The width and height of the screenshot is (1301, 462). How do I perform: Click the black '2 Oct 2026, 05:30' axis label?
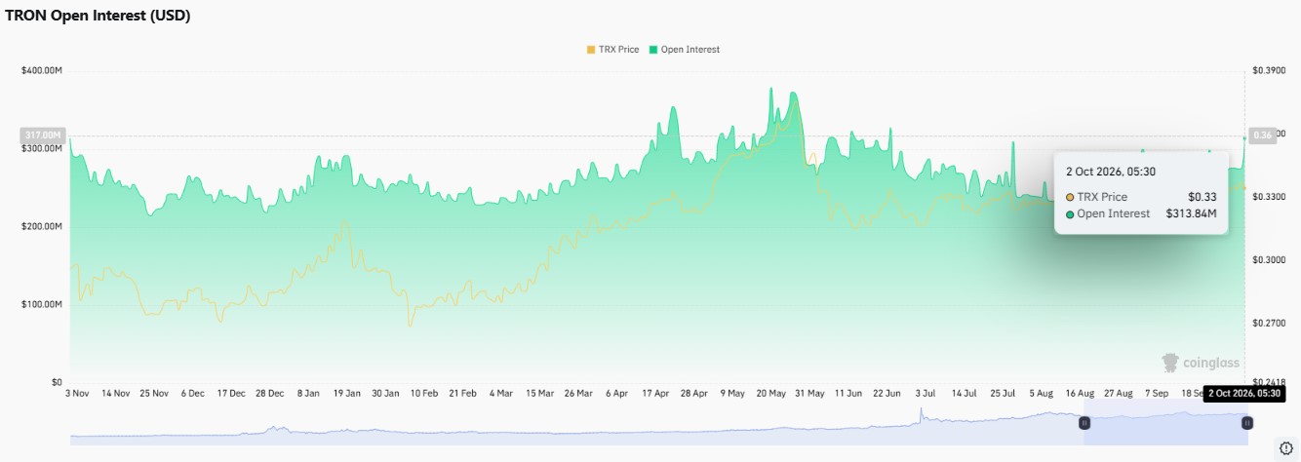tap(1243, 394)
